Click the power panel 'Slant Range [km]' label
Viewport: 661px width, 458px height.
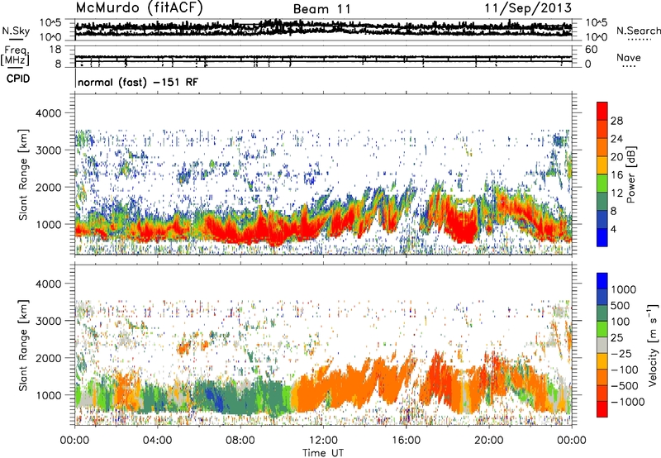23,174
